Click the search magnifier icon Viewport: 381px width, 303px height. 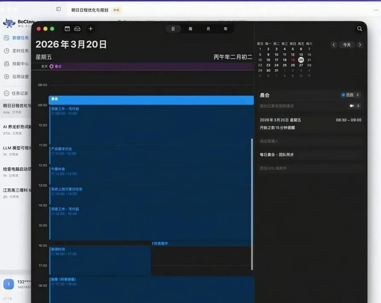[x=360, y=29]
